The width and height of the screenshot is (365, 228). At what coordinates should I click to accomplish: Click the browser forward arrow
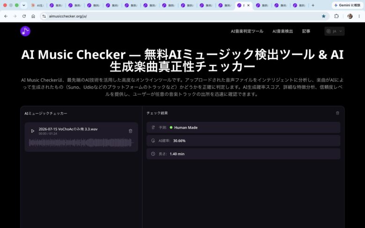tap(15, 16)
